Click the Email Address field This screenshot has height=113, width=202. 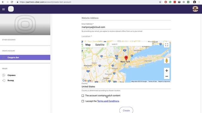click(126, 27)
